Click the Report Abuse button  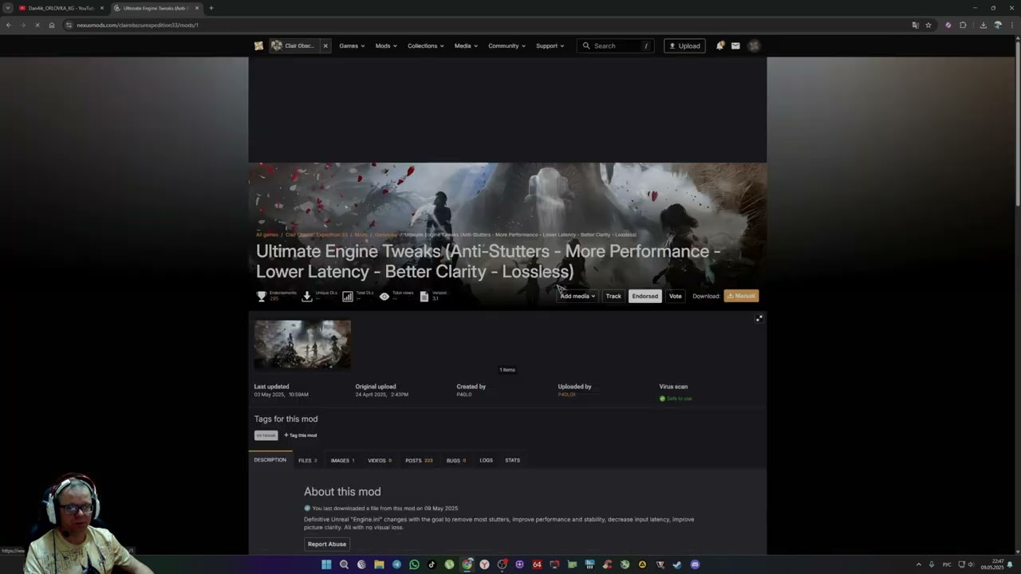click(327, 544)
